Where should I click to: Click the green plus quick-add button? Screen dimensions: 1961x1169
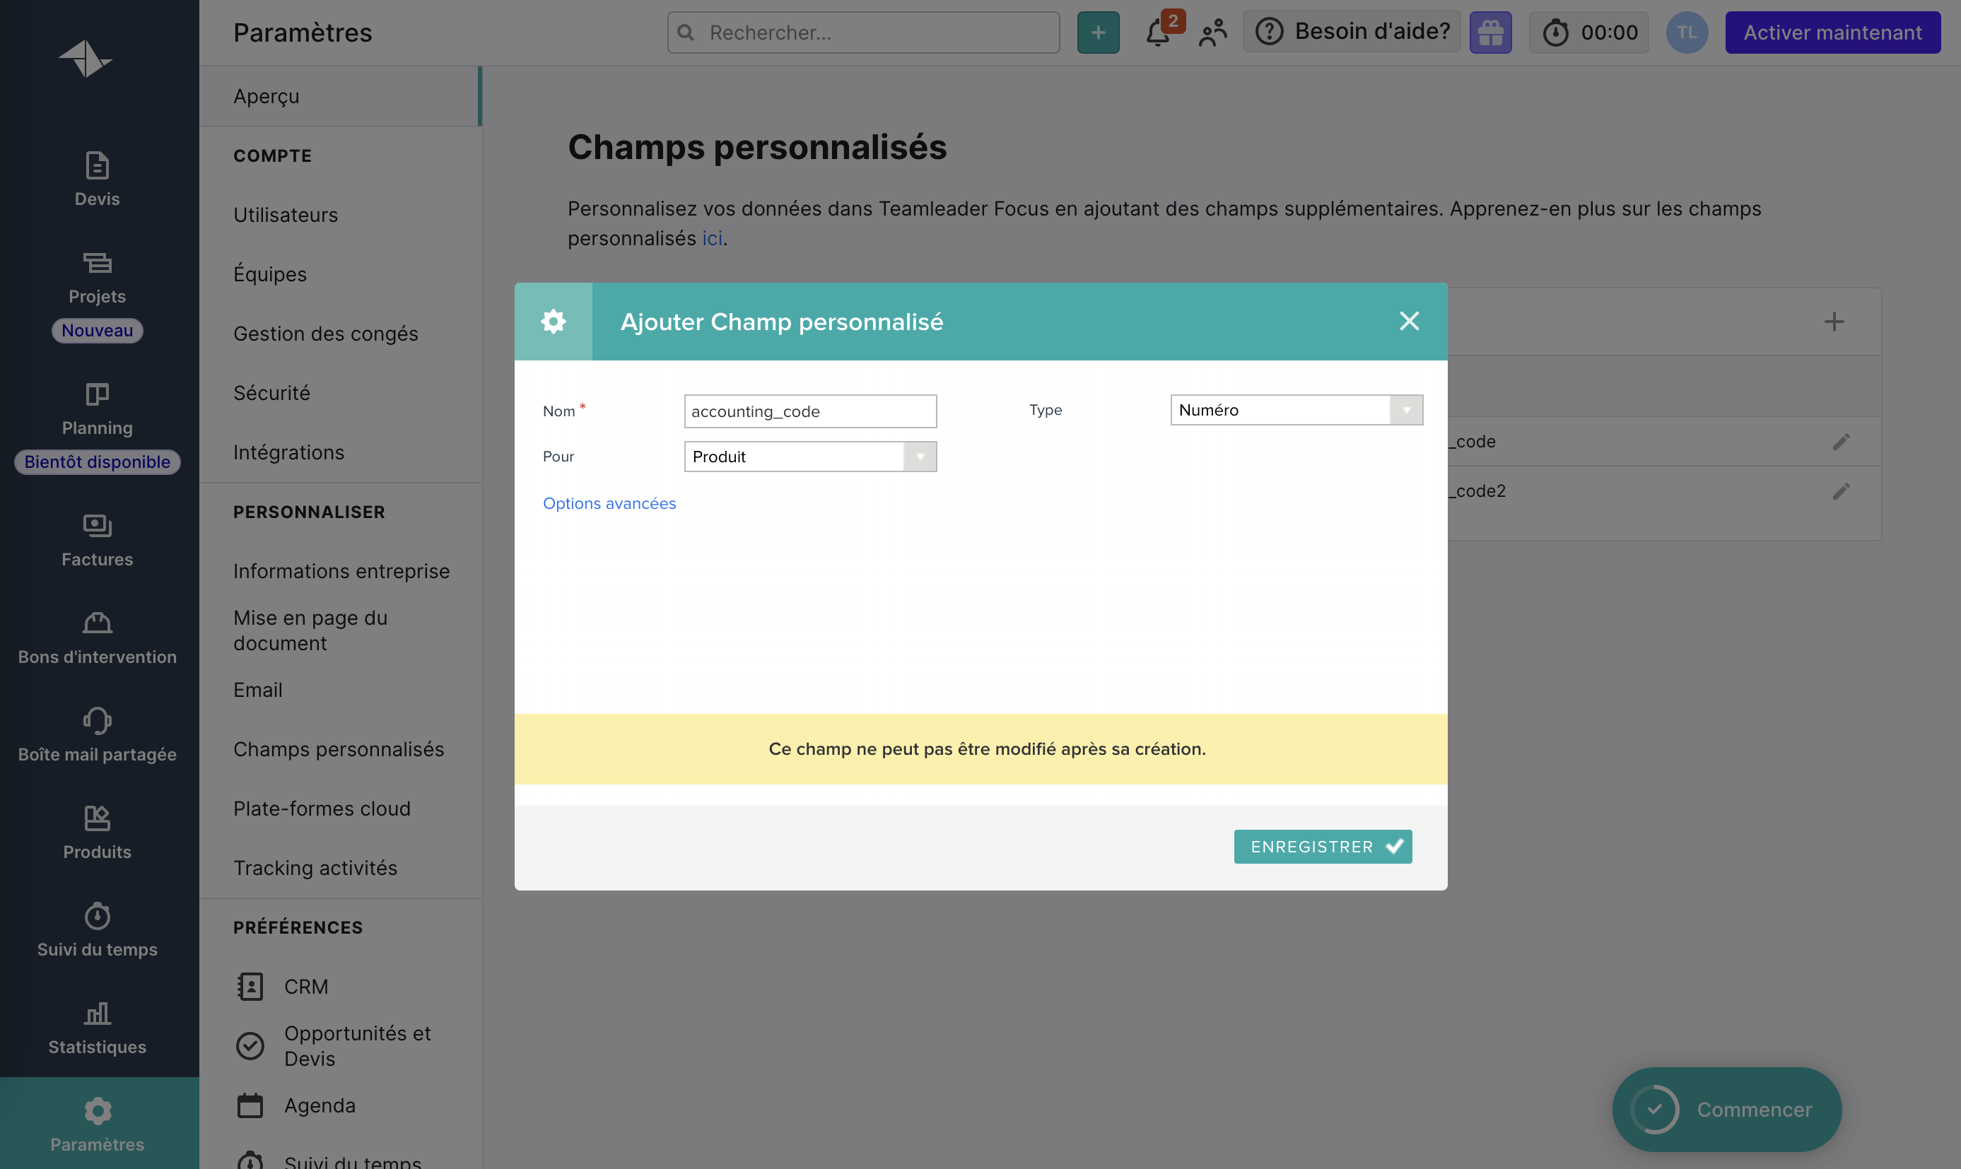click(1098, 33)
